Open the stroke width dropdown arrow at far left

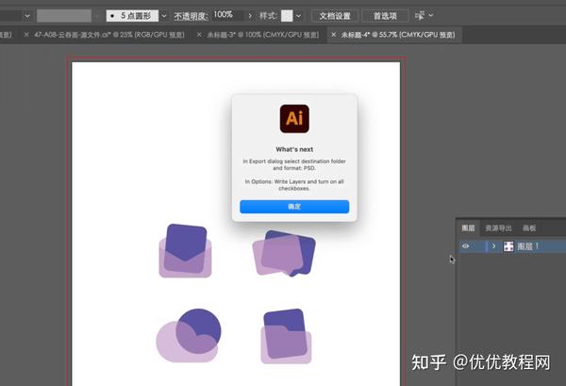(x=27, y=16)
